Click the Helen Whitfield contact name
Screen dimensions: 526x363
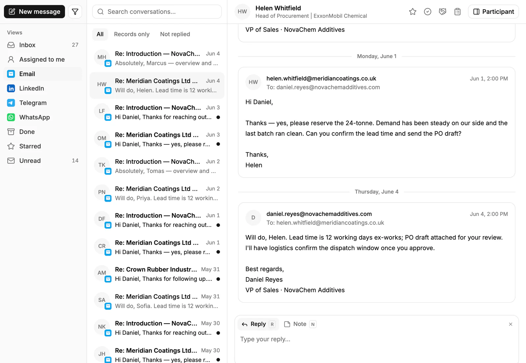click(278, 8)
